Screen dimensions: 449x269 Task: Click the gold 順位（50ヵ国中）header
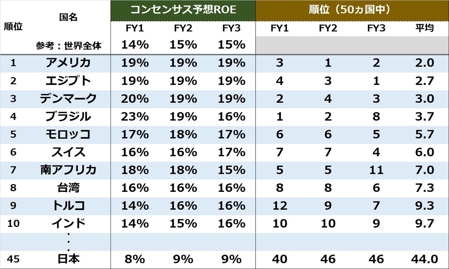[352, 10]
